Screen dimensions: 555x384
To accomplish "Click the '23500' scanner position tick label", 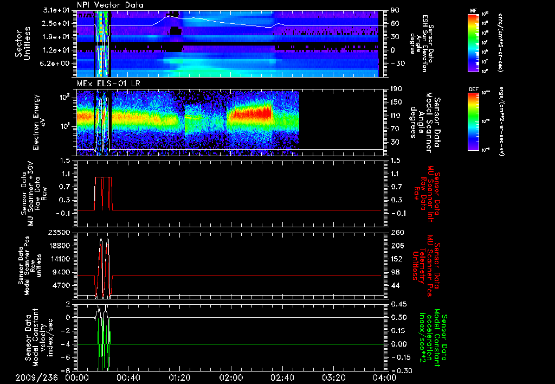I will tap(59, 232).
